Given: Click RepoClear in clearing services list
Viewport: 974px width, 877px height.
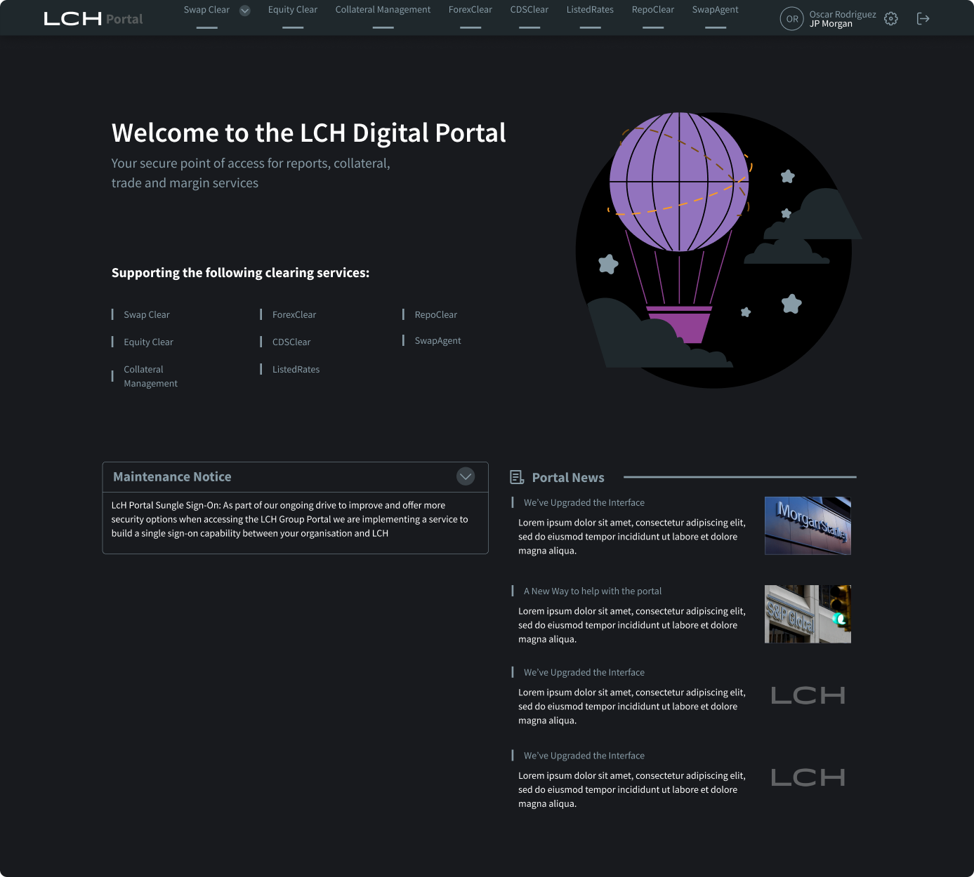Looking at the screenshot, I should coord(436,315).
